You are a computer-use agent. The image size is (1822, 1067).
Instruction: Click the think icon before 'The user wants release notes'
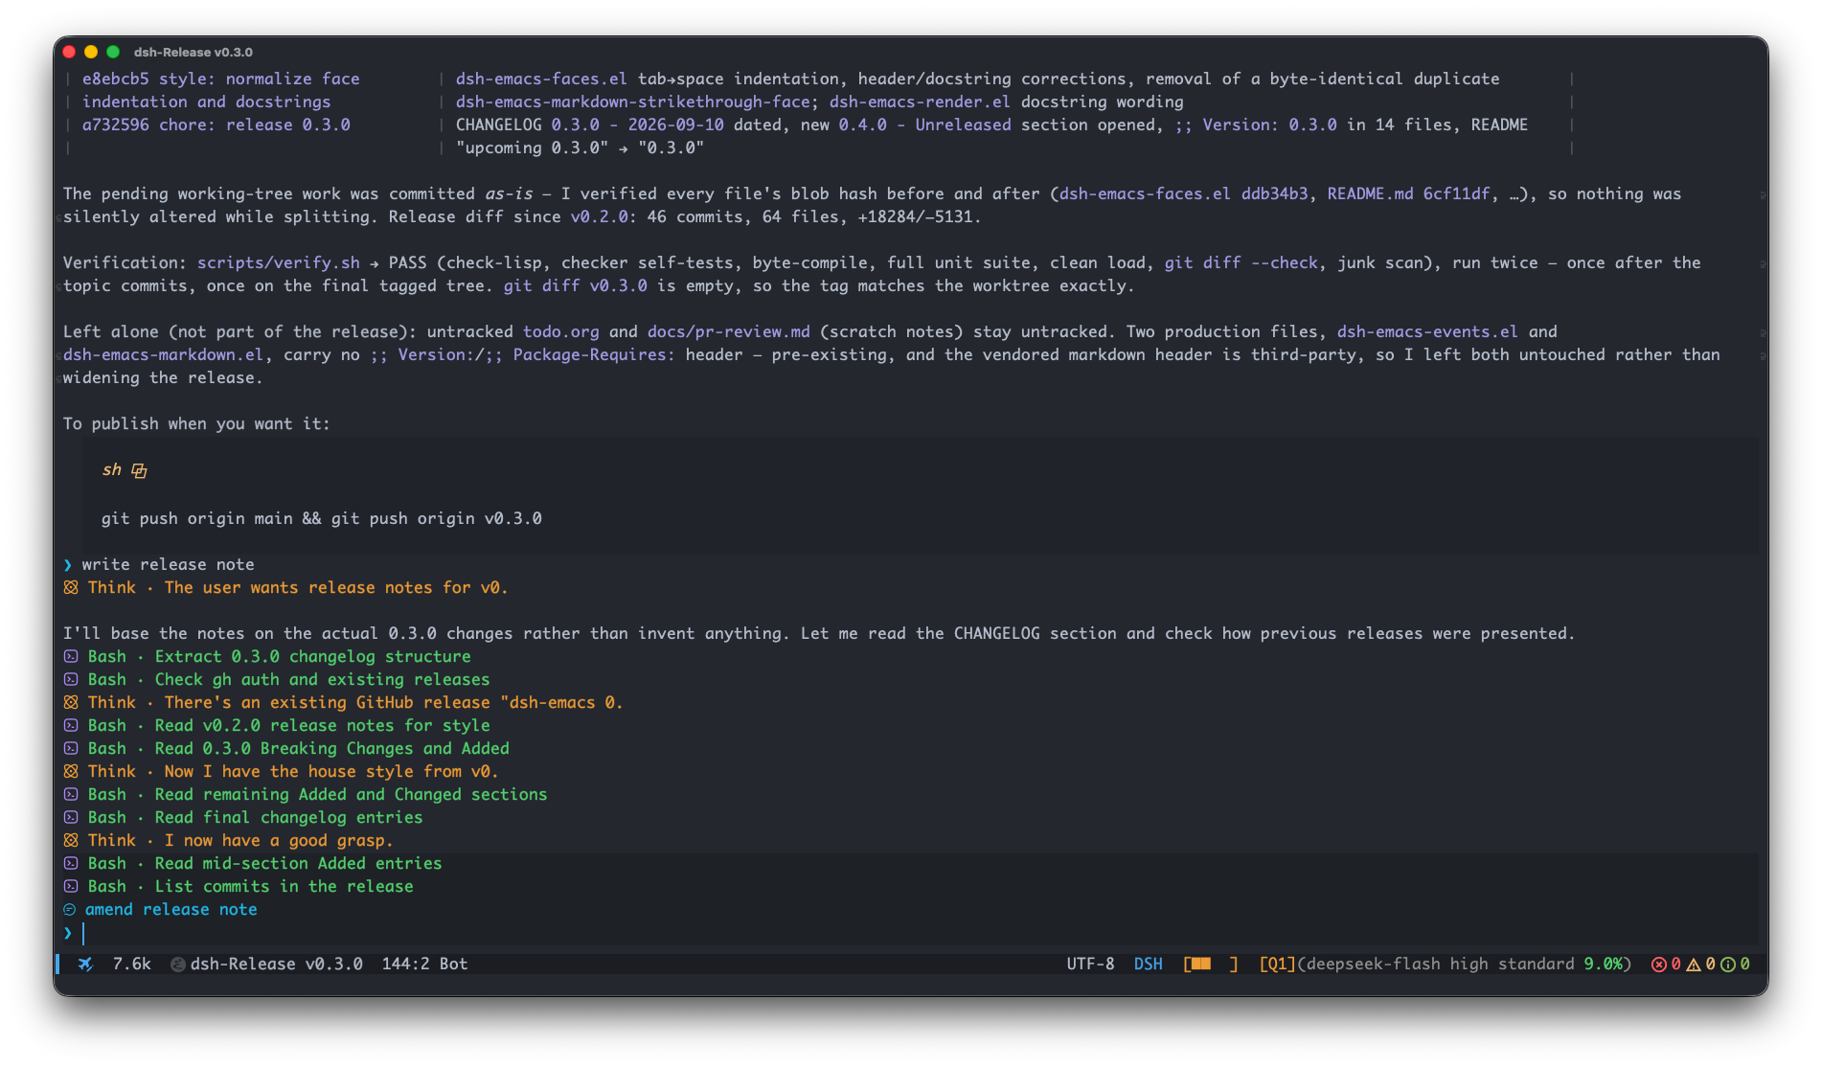71,587
